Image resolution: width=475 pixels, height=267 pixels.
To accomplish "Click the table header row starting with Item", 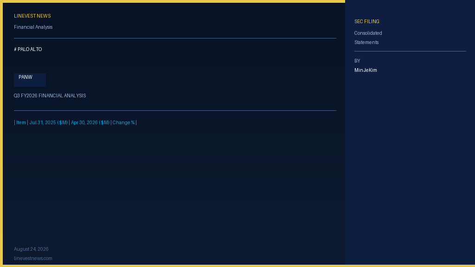I will point(75,122).
